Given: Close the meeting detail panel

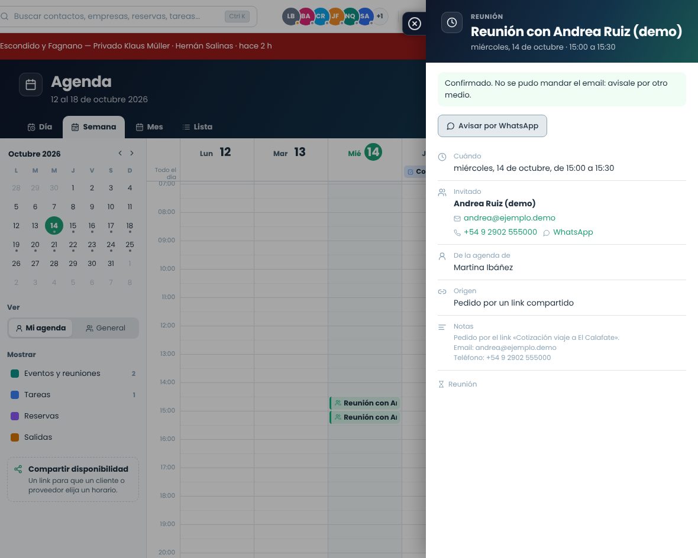Looking at the screenshot, I should click(x=415, y=24).
